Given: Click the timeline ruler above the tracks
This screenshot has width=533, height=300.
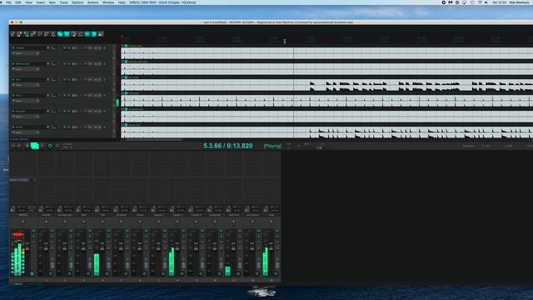Looking at the screenshot, I should click(327, 39).
